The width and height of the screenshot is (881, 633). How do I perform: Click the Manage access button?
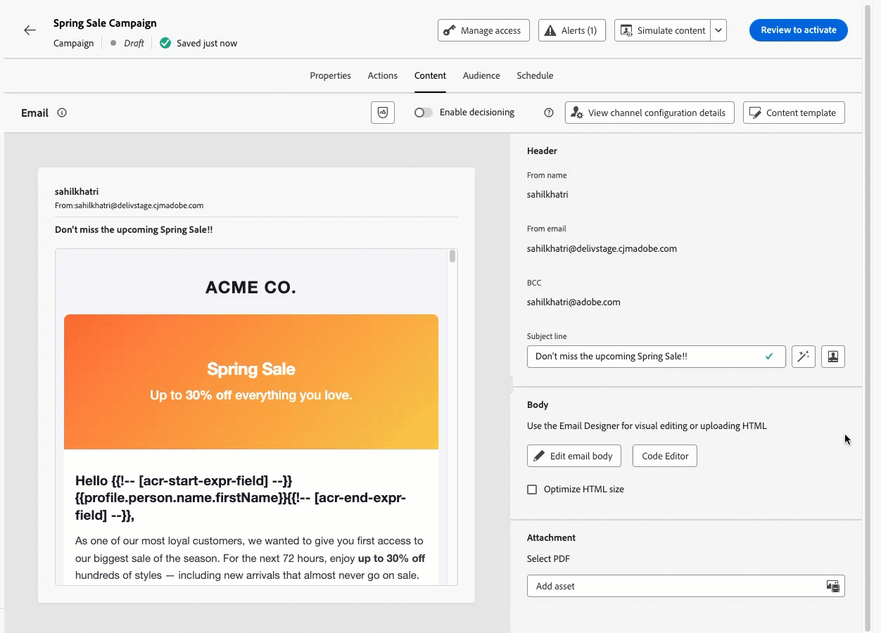pos(483,30)
